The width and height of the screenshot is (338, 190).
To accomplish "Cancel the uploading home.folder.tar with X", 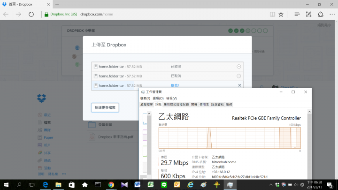I will [x=239, y=85].
